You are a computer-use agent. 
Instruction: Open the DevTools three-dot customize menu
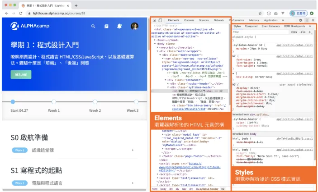point(307,20)
